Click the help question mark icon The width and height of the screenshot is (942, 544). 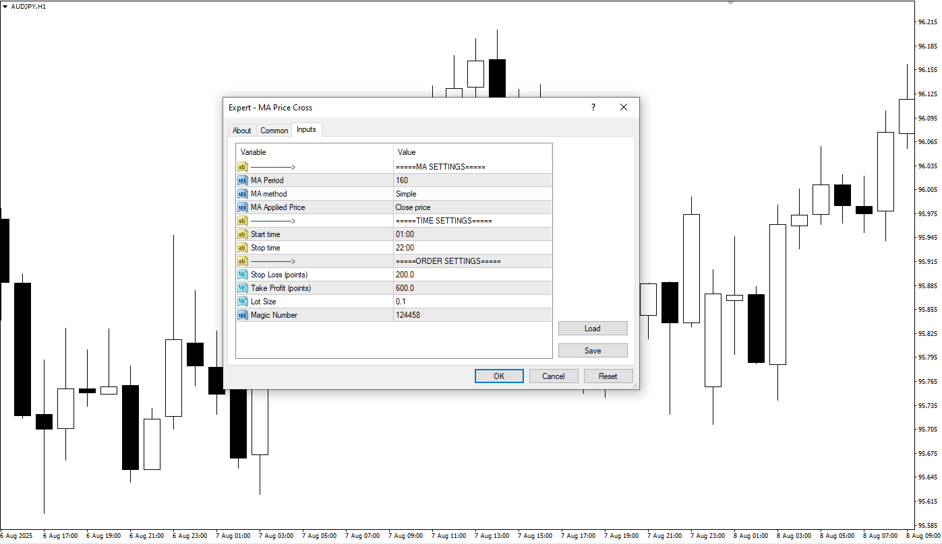pos(593,108)
